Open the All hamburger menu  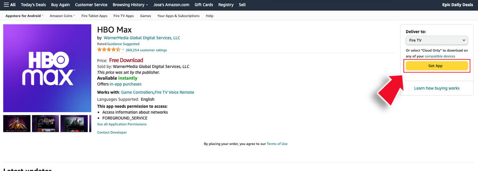click(9, 5)
